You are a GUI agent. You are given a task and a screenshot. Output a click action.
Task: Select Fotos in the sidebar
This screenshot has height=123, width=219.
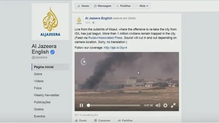click(x=38, y=88)
